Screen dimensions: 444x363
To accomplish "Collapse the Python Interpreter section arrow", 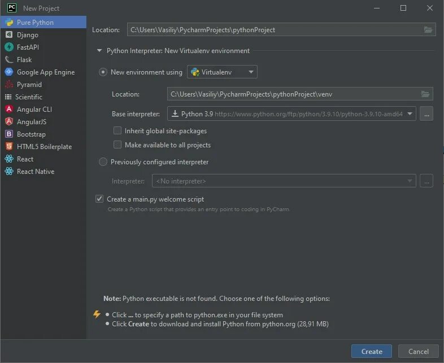I will (x=99, y=51).
